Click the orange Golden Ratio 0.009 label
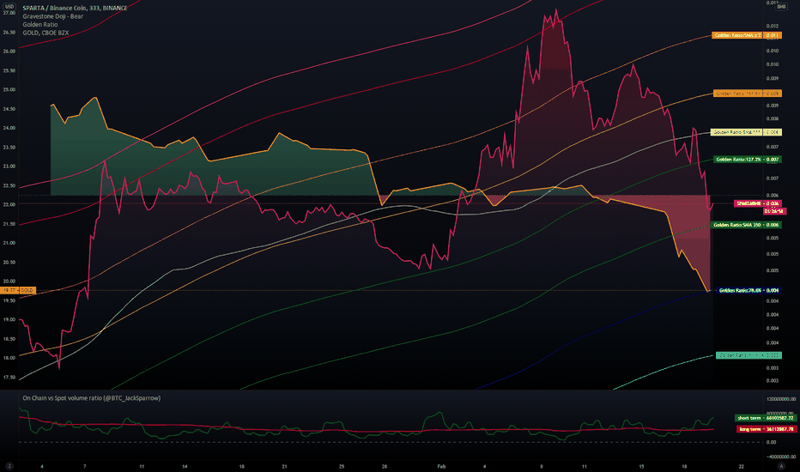 [748, 94]
